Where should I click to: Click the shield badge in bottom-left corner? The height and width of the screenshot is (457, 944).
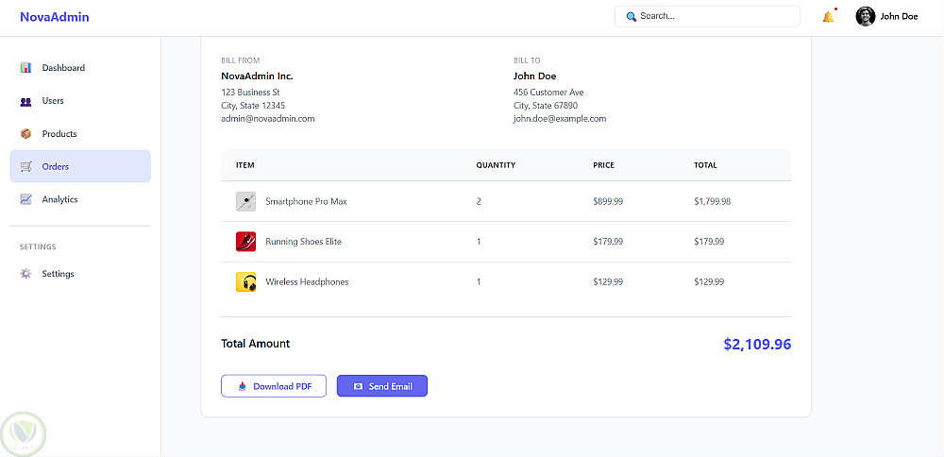point(24,433)
